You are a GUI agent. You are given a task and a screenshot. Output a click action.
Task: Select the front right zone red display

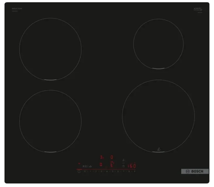pos(112,165)
